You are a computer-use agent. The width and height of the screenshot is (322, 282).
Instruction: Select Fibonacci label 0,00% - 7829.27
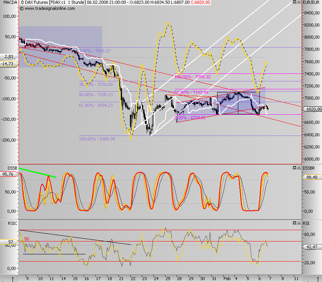95,51
